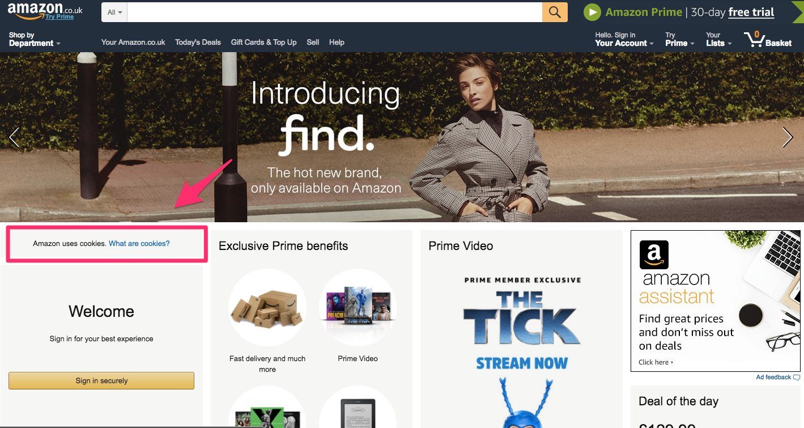Viewport: 804px width, 428px height.
Task: Open Today's Deals in navigation bar
Action: [x=198, y=42]
